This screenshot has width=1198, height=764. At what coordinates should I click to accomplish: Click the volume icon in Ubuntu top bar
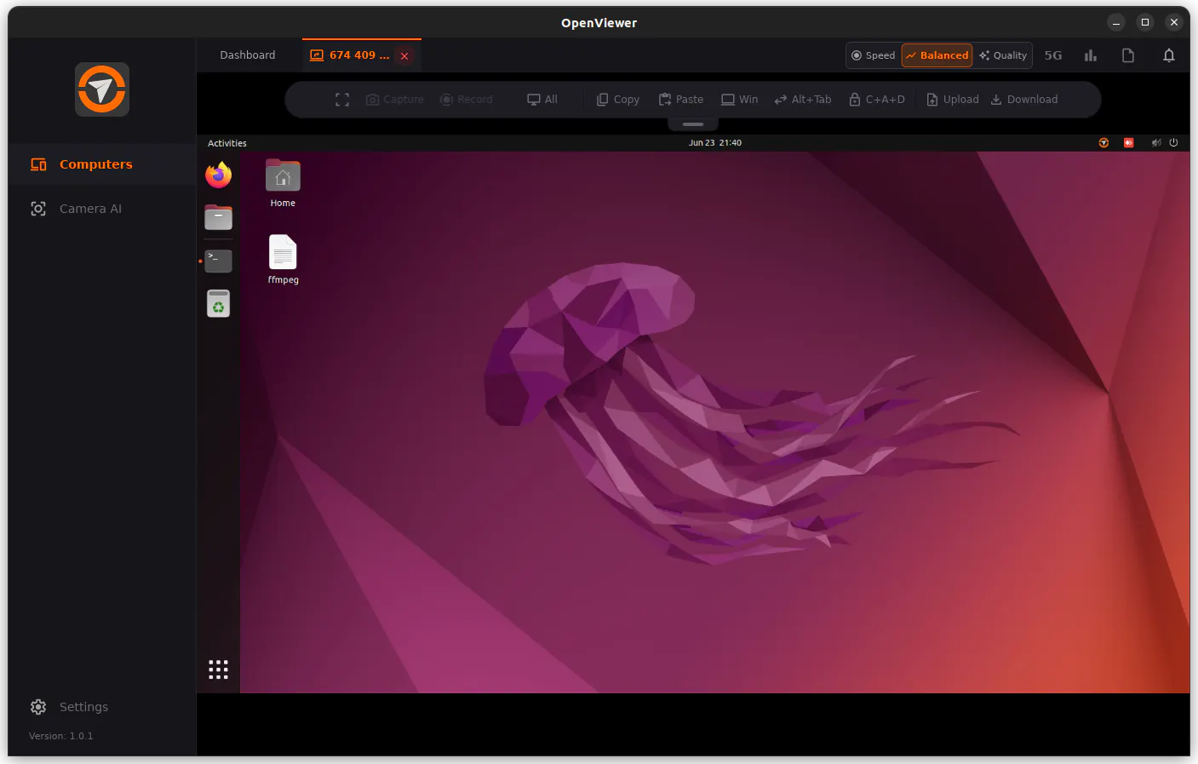(1156, 143)
